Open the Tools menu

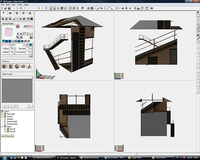pyautogui.click(x=20, y=5)
